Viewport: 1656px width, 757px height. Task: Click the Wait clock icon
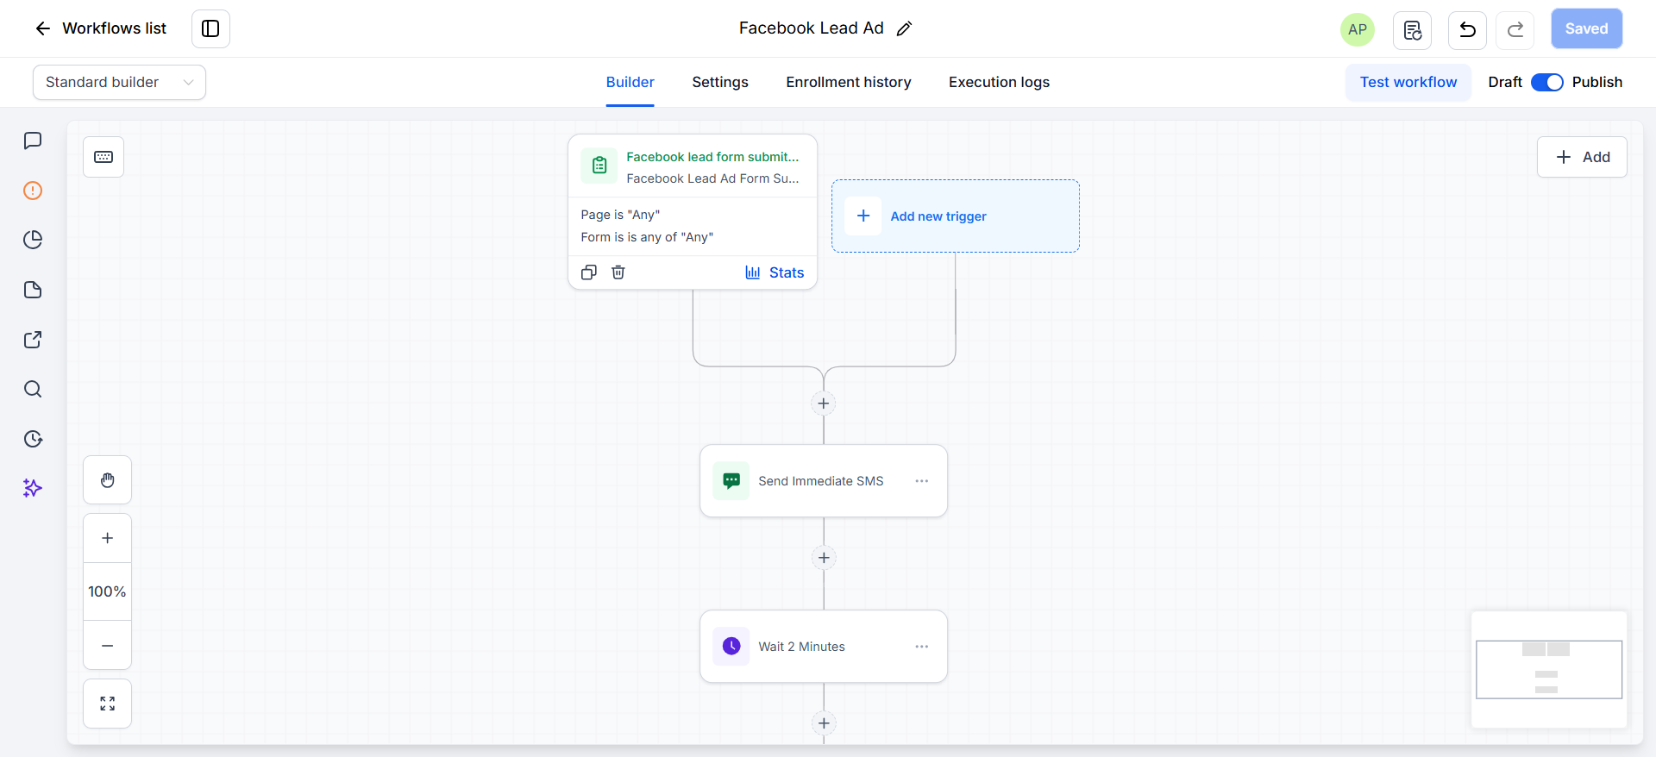pos(731,647)
